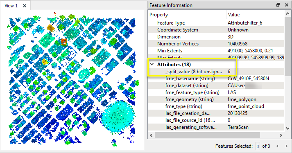Select the 20130425 creation date value
The width and height of the screenshot is (292, 153).
238,113
